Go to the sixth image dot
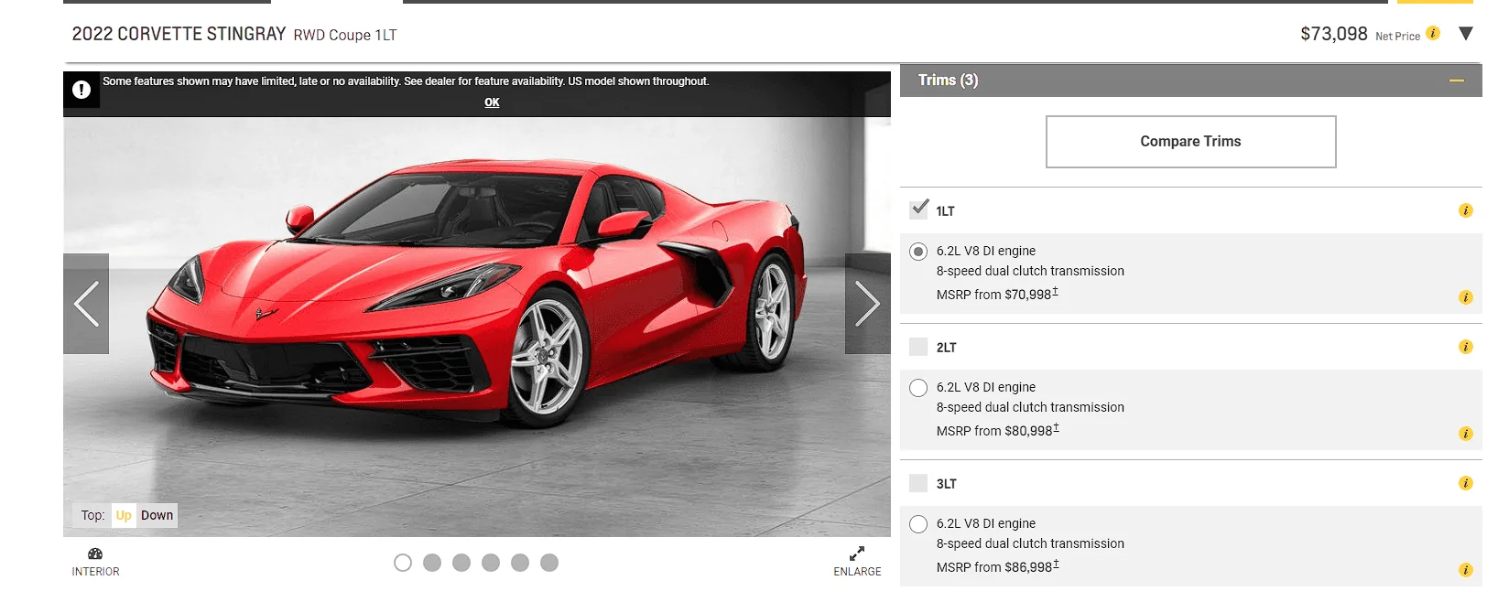 (549, 563)
